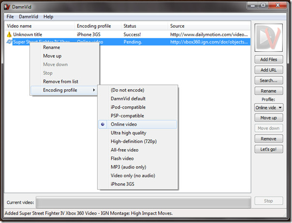Pick the PSP-compatible profile
This screenshot has width=292, height=223.
[137, 116]
